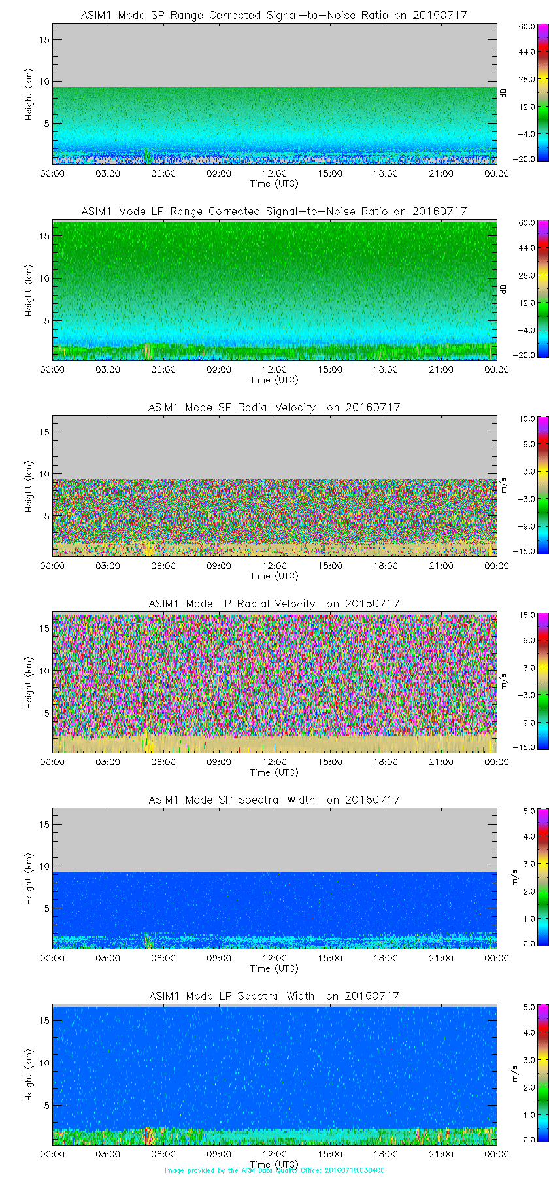Click inside the LP Signal-to-Noise Ratio plot

[x=274, y=281]
